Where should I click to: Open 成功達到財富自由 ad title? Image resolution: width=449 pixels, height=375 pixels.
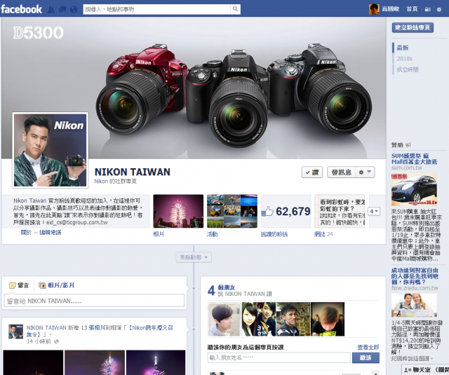click(x=415, y=276)
